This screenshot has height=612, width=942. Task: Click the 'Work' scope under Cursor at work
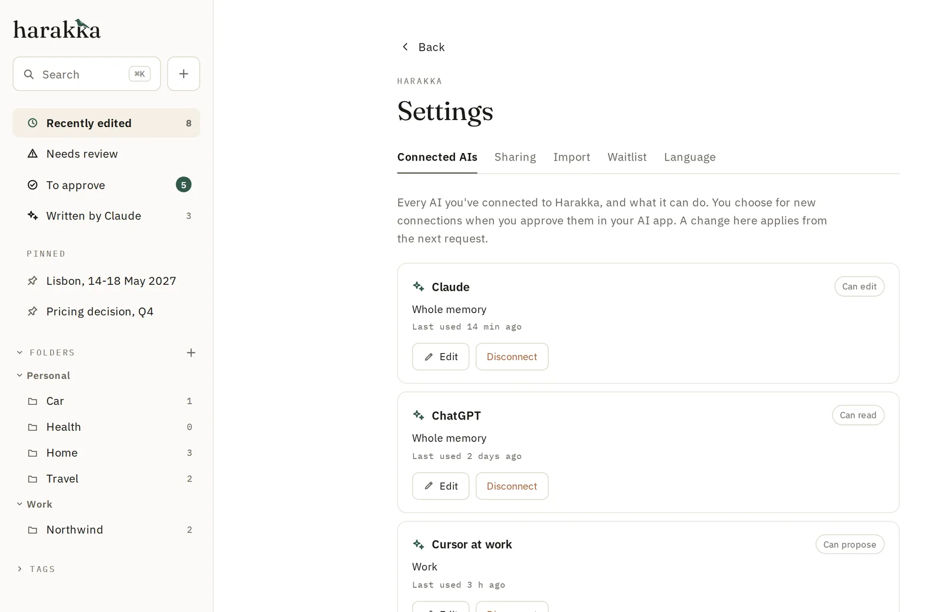point(424,567)
